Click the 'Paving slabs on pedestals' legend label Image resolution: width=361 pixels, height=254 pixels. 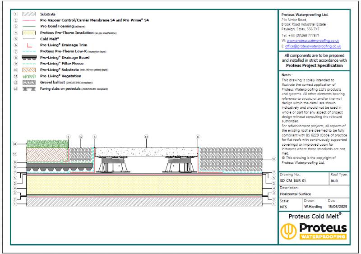click(60, 89)
